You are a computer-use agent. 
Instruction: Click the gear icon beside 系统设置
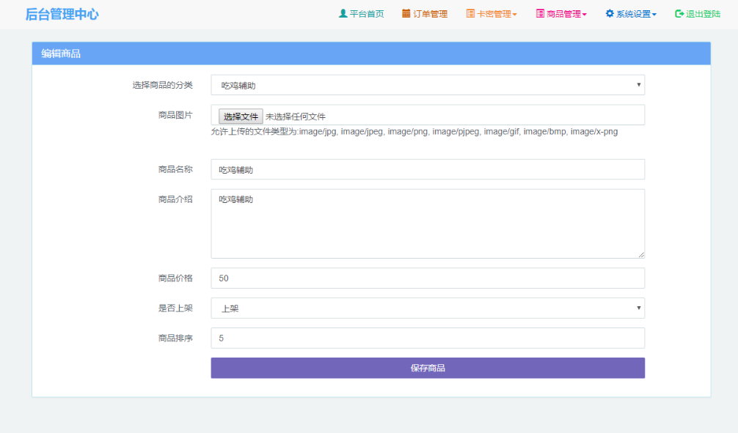(x=610, y=14)
